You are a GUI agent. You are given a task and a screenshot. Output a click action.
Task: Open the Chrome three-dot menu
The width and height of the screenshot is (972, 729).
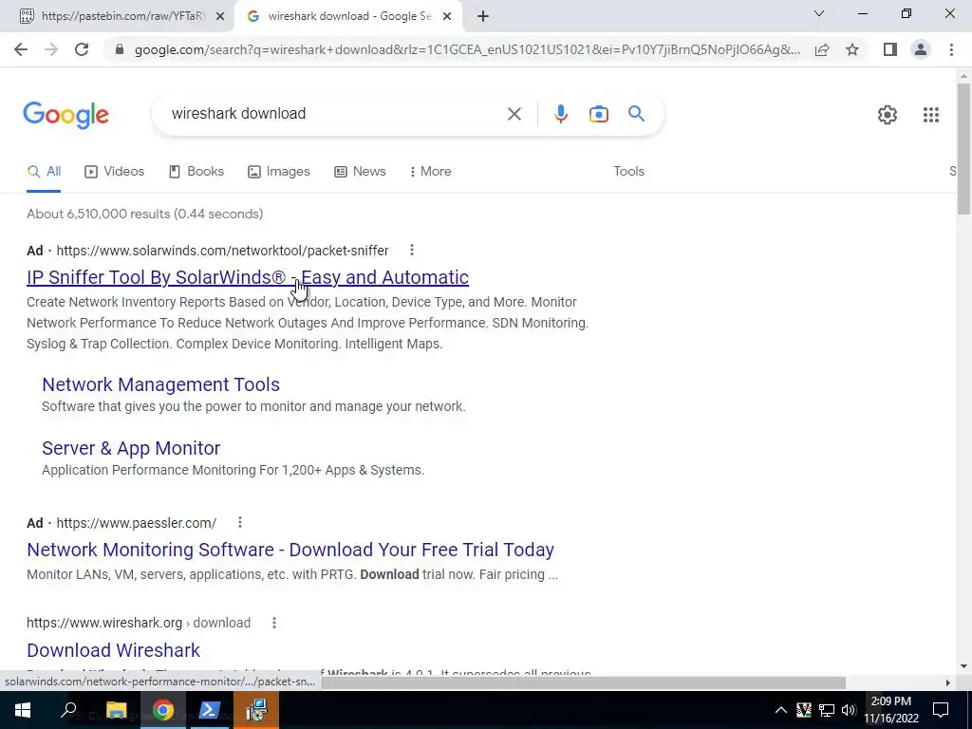point(951,49)
